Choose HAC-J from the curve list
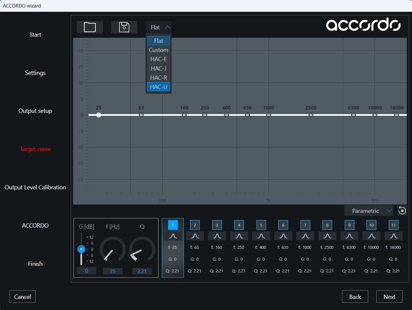This screenshot has width=412, height=310. coord(159,68)
